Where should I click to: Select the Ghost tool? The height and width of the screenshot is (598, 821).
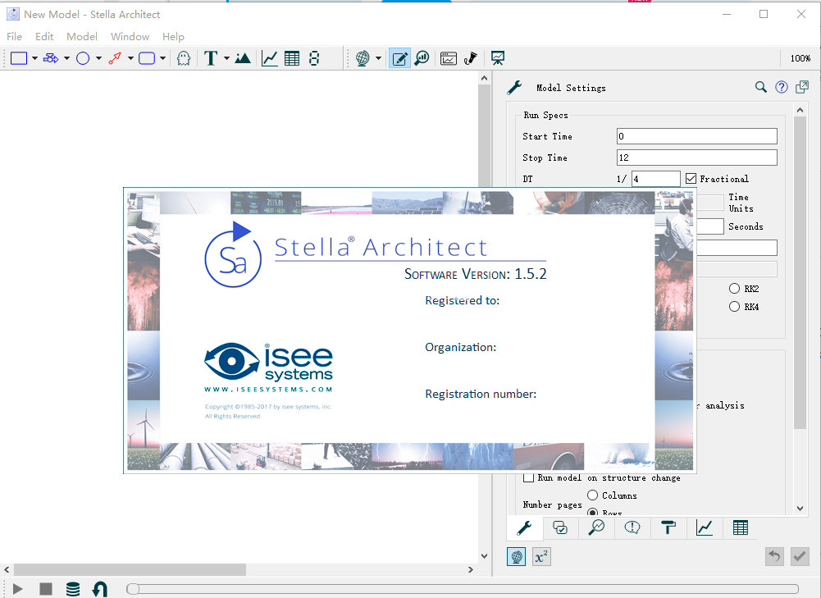click(x=183, y=58)
